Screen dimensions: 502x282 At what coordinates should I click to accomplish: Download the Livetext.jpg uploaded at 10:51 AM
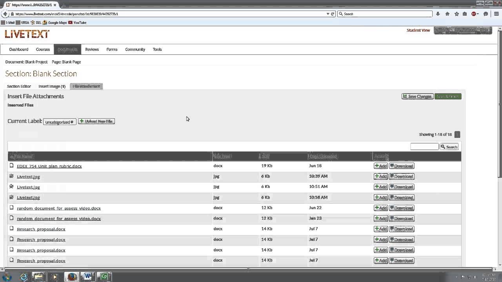402,187
